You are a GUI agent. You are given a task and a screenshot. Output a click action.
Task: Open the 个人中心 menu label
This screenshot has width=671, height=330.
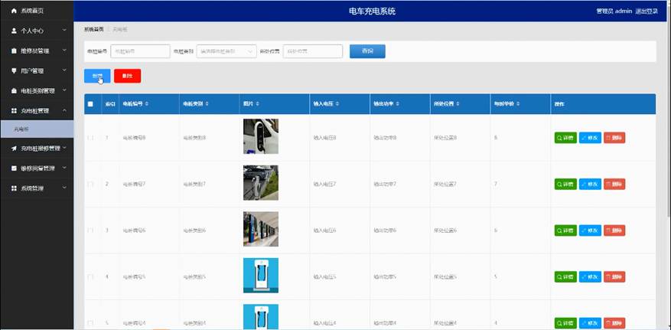coord(32,31)
